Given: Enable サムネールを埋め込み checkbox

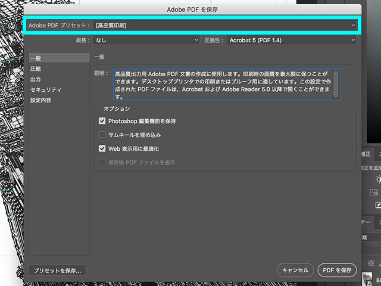Looking at the screenshot, I should tap(102, 135).
